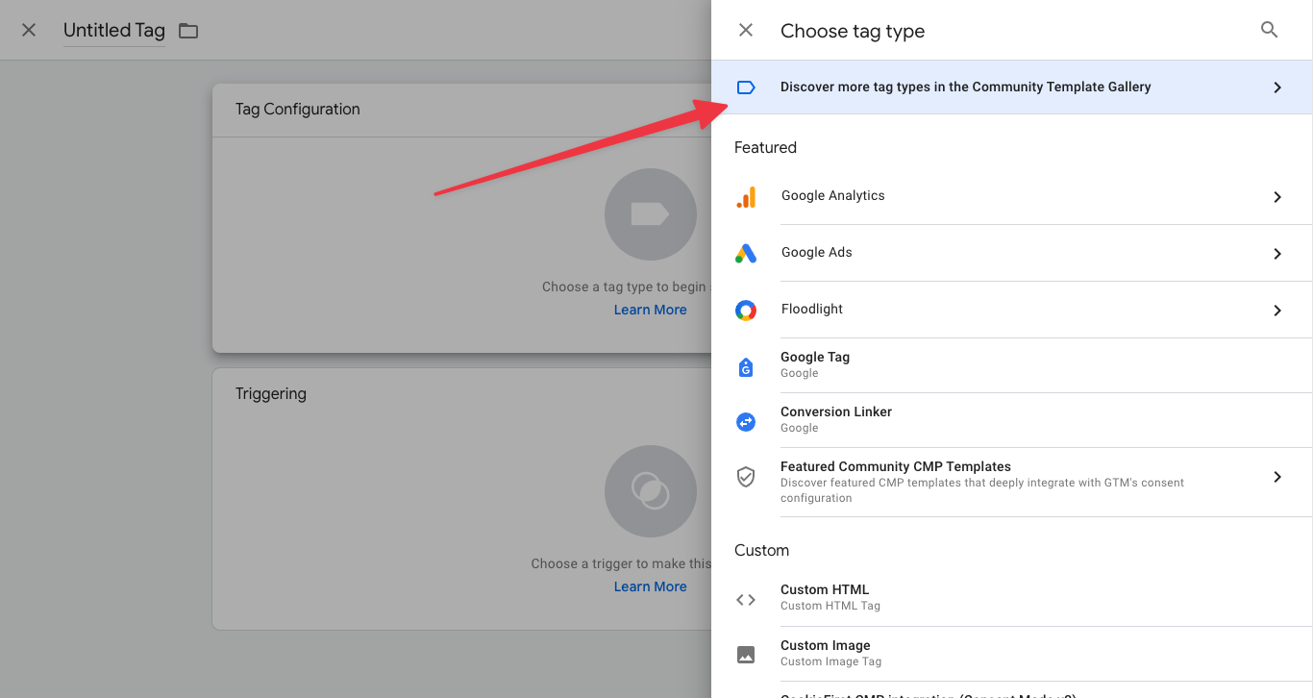Expand the Google Analytics tag types
Image resolution: width=1313 pixels, height=698 pixels.
click(x=1277, y=197)
